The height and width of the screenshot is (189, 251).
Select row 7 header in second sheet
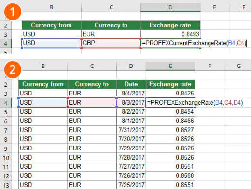tap(6, 130)
